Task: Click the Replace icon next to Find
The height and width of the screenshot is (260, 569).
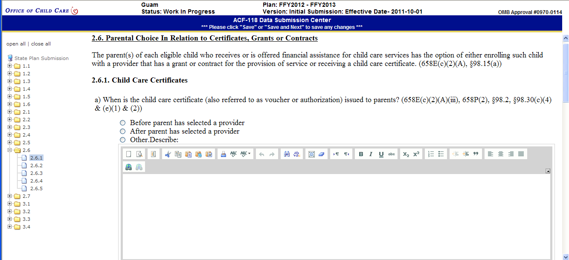Action: [x=297, y=154]
